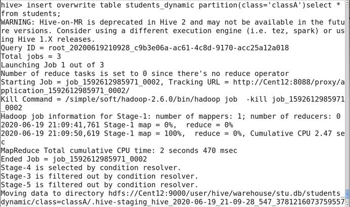Click 'Stage-5 is filtered out' line
350x207 pixels.
[x=99, y=185]
